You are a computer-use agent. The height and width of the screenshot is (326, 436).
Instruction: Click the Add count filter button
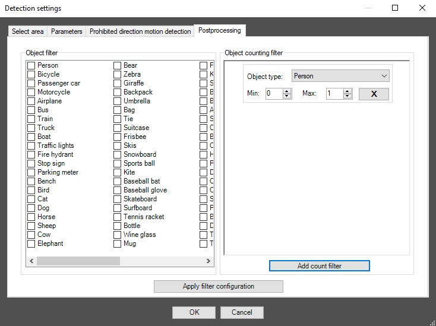(x=319, y=266)
